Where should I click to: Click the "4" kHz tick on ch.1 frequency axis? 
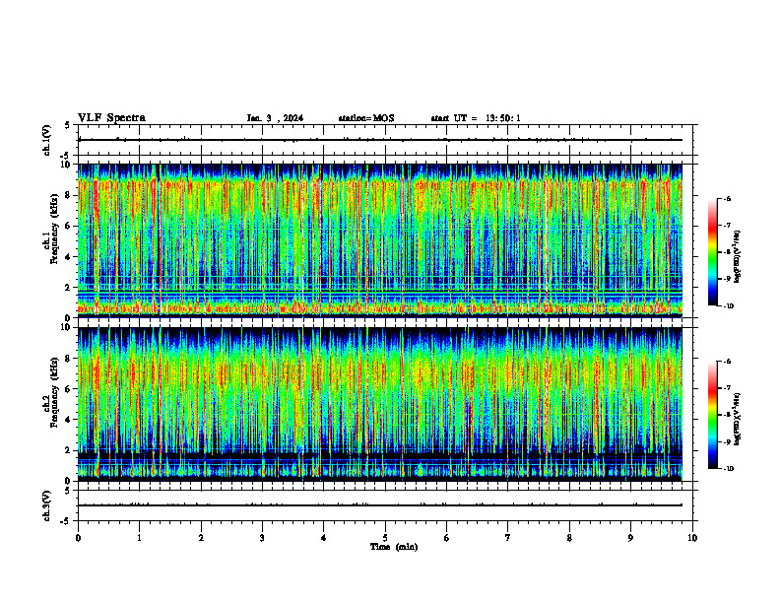coord(69,257)
